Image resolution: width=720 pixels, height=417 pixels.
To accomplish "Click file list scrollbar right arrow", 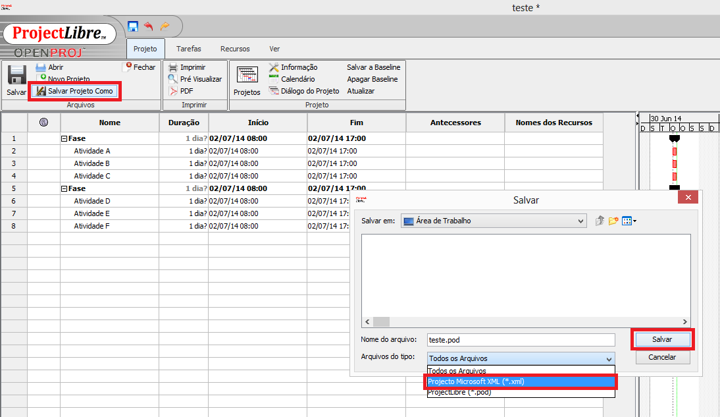I will point(684,322).
